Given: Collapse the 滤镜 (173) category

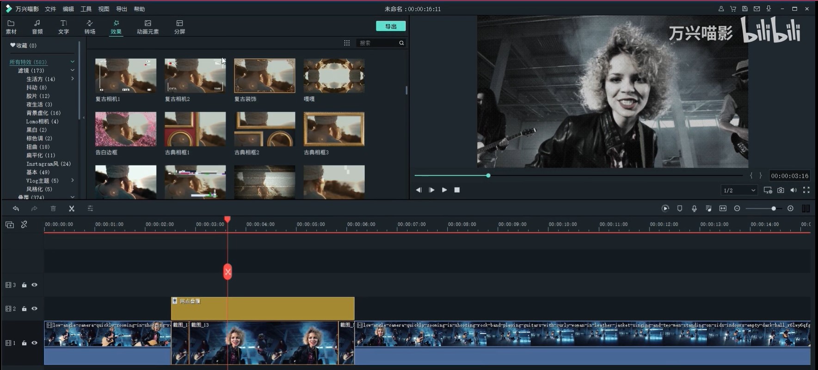Looking at the screenshot, I should click(73, 70).
